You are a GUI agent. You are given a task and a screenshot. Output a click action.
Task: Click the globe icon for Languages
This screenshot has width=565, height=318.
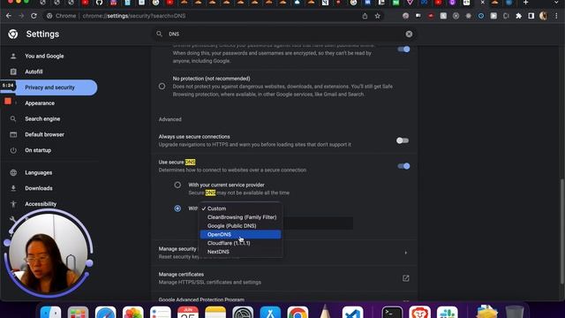click(x=13, y=173)
